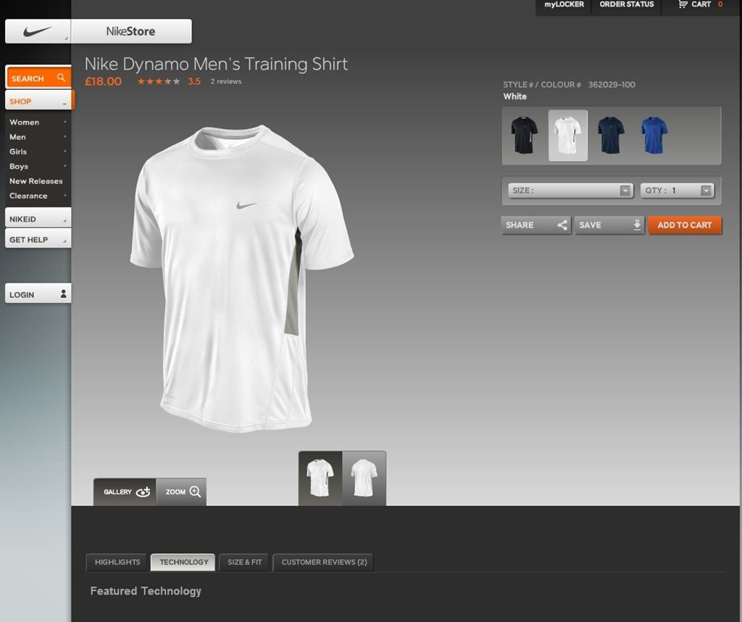Expand the NIKEiD menu

pos(38,219)
